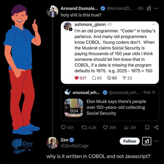Open the unusual_wh quoted tweet author
This screenshot has height=164, width=164.
coord(86,92)
